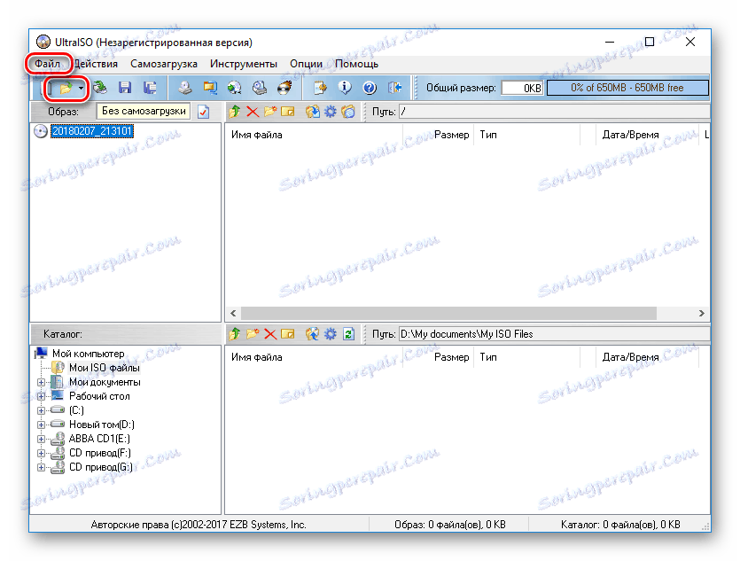Screen dimensions: 740x561
Task: Open the Опции menu
Action: tap(307, 64)
